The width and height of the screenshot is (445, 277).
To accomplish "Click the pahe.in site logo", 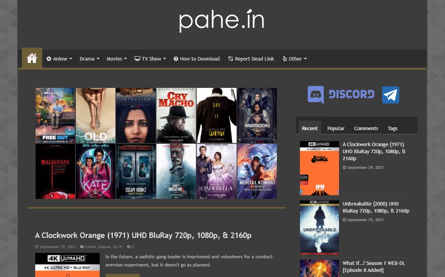I will [222, 21].
